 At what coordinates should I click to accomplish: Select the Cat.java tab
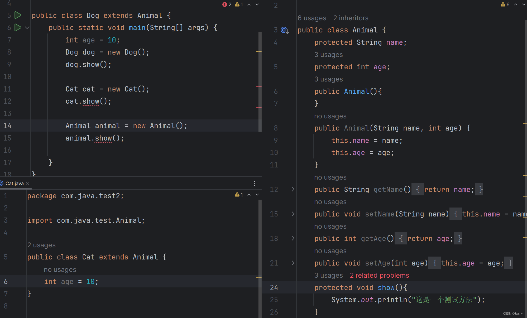15,183
